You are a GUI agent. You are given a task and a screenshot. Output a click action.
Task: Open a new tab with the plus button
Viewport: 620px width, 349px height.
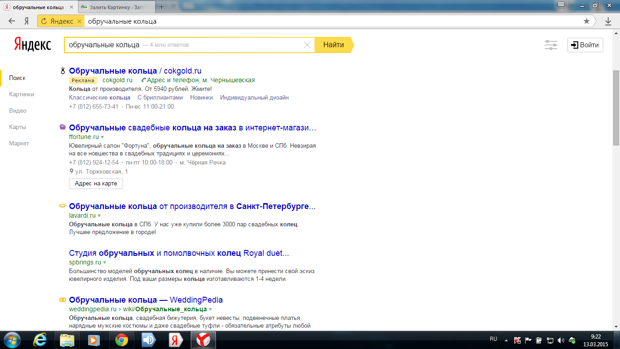(161, 7)
